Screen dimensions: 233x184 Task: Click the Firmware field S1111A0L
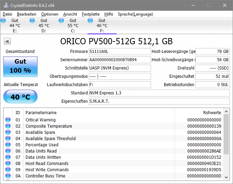(120, 52)
